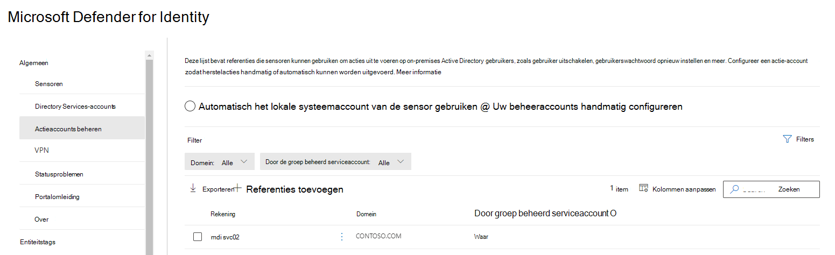Click the Waar value in the table

pos(481,237)
